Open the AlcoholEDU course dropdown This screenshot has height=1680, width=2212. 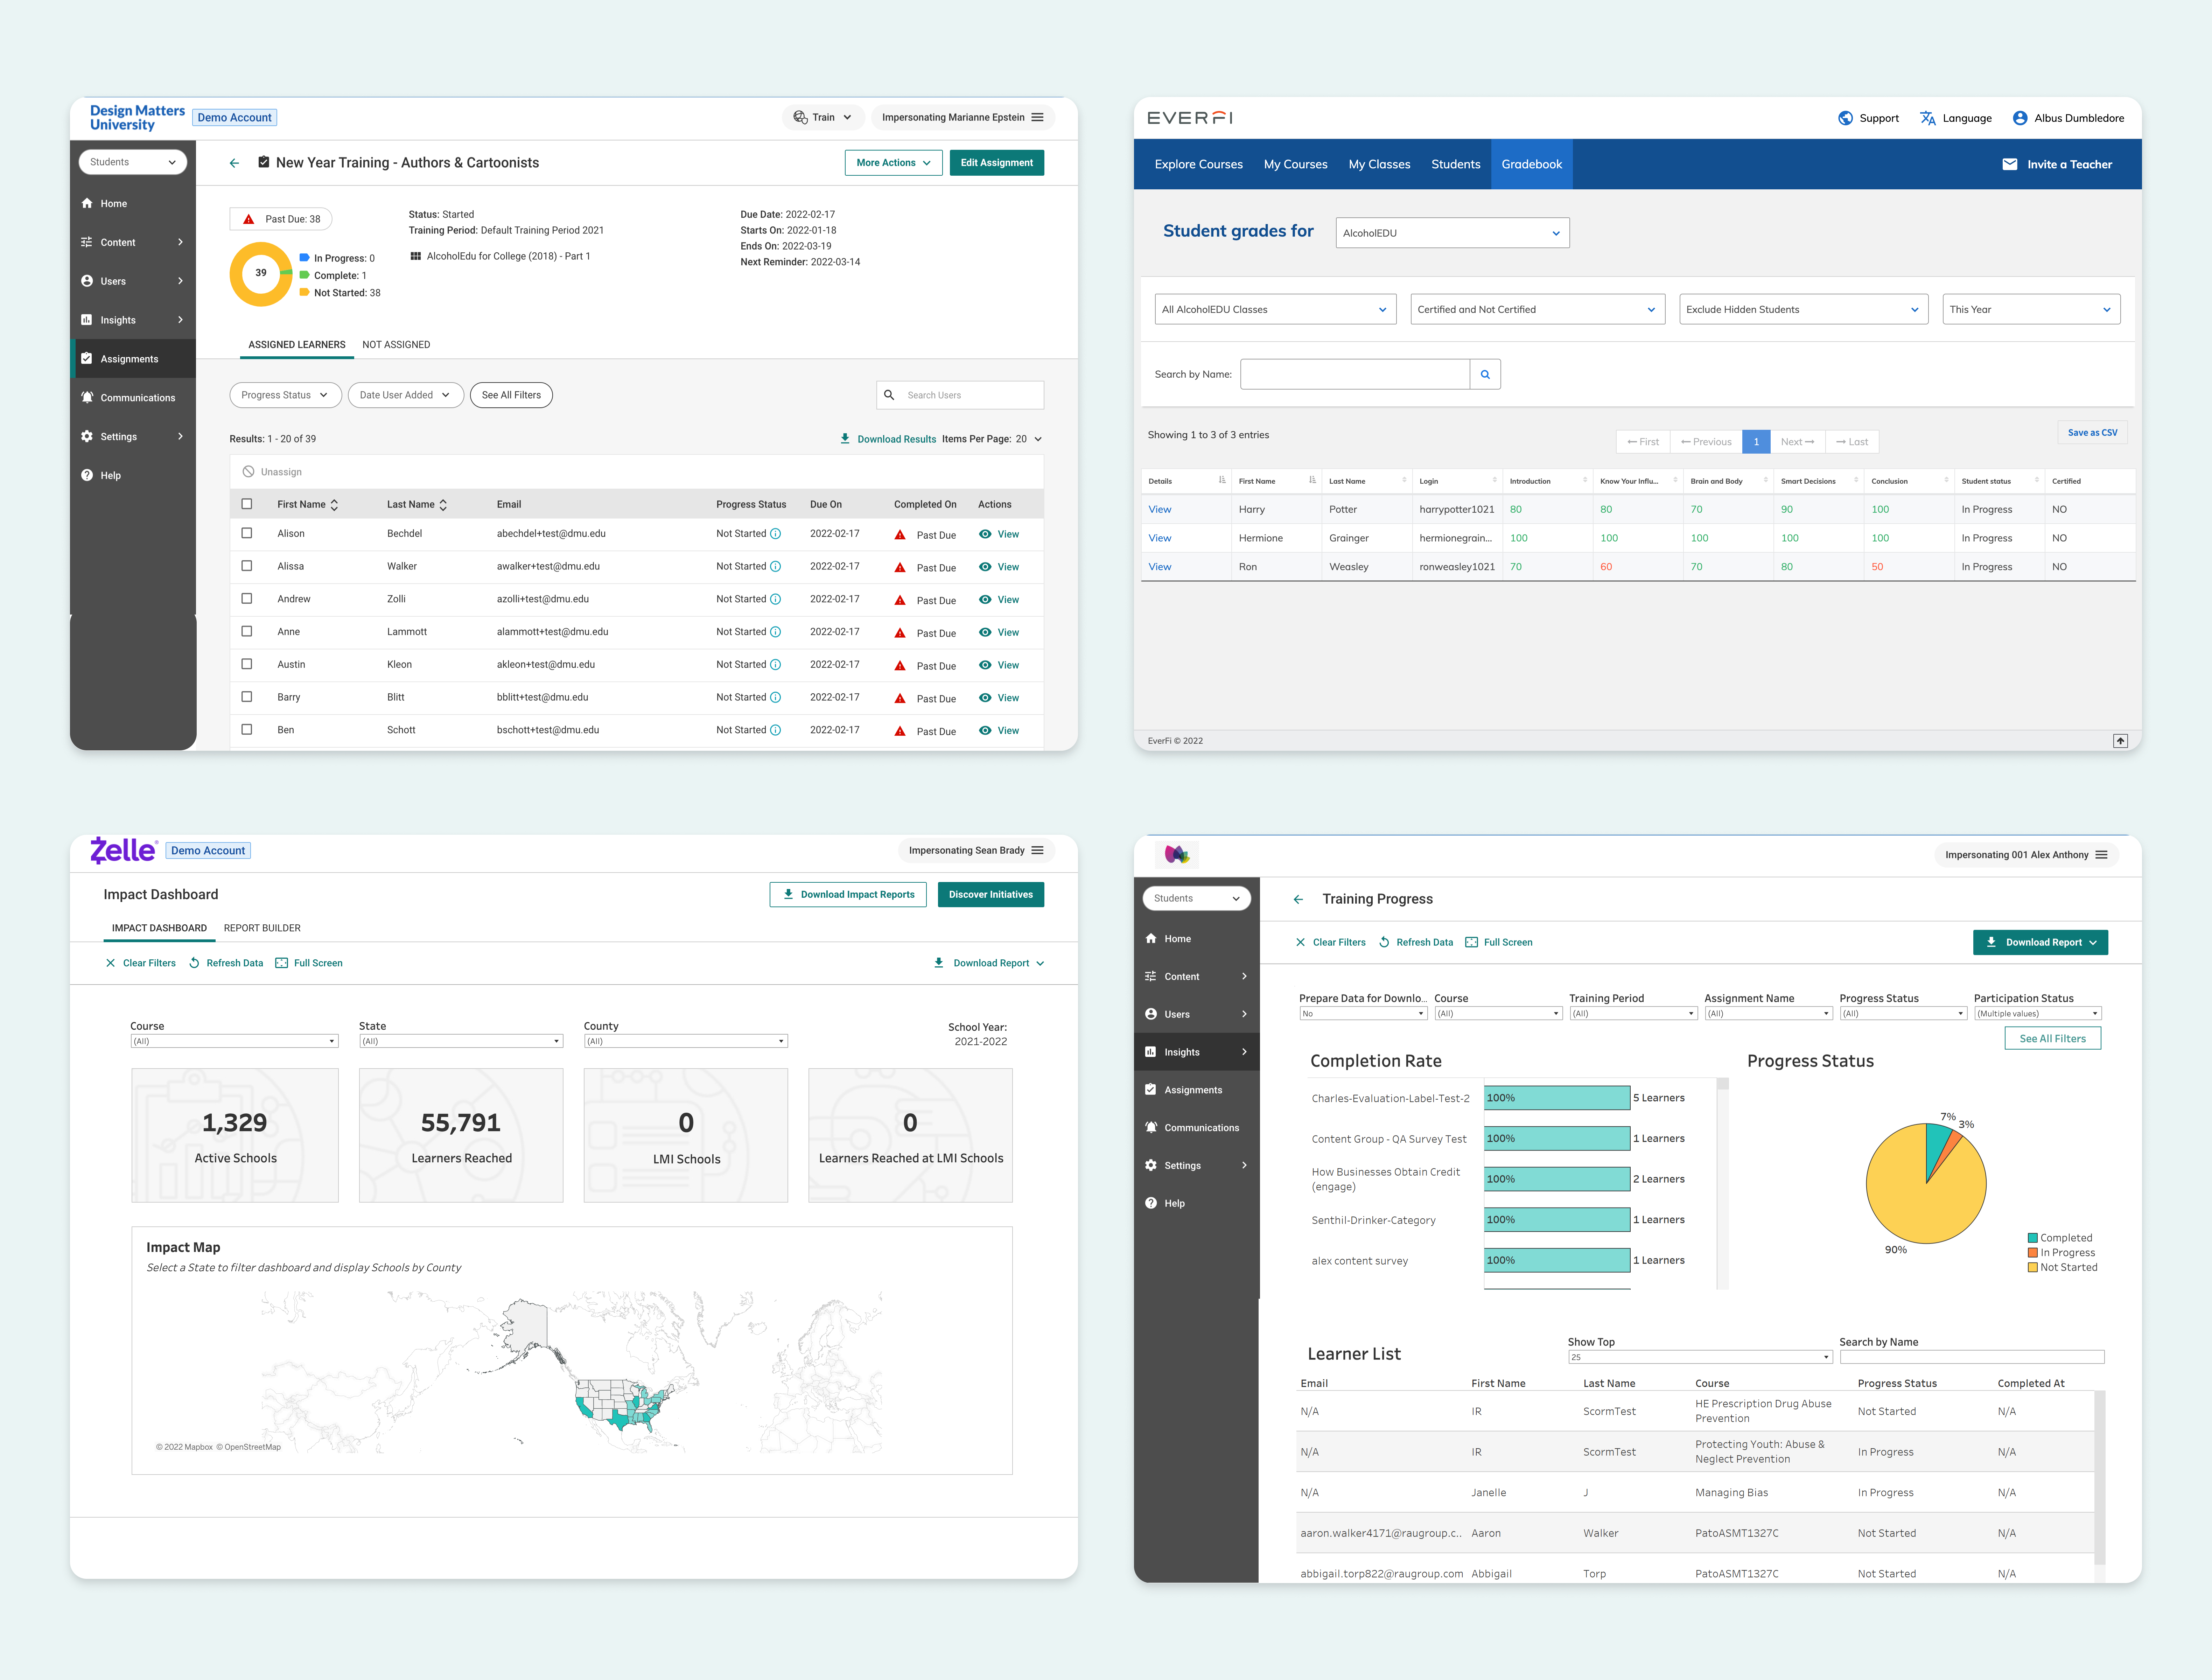coord(1452,233)
